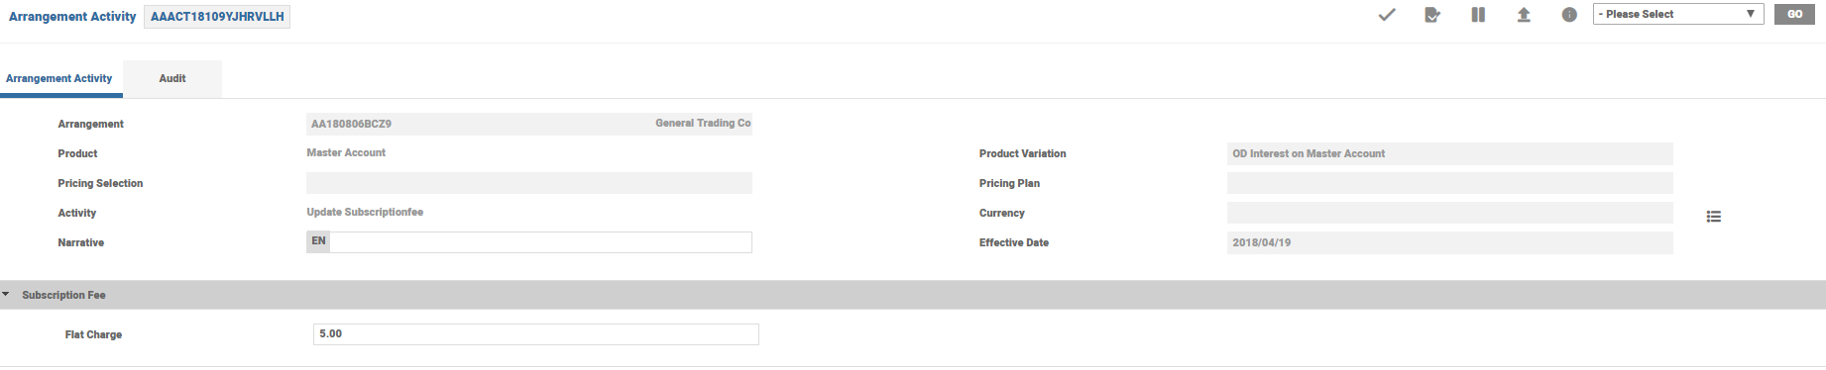Click the list icon beside Currency field
Viewport: 1826px width, 370px height.
tap(1713, 217)
